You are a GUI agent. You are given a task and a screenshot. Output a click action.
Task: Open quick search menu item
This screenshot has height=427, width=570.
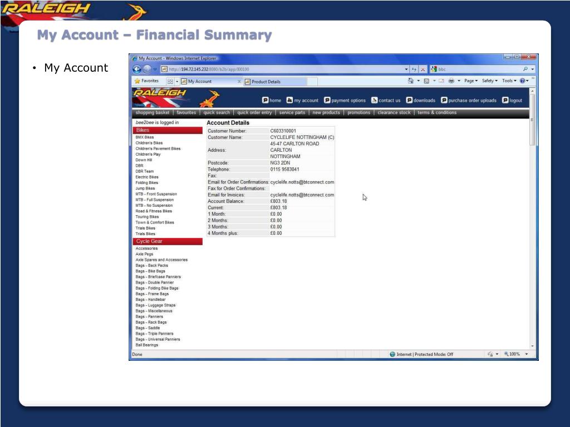click(217, 112)
